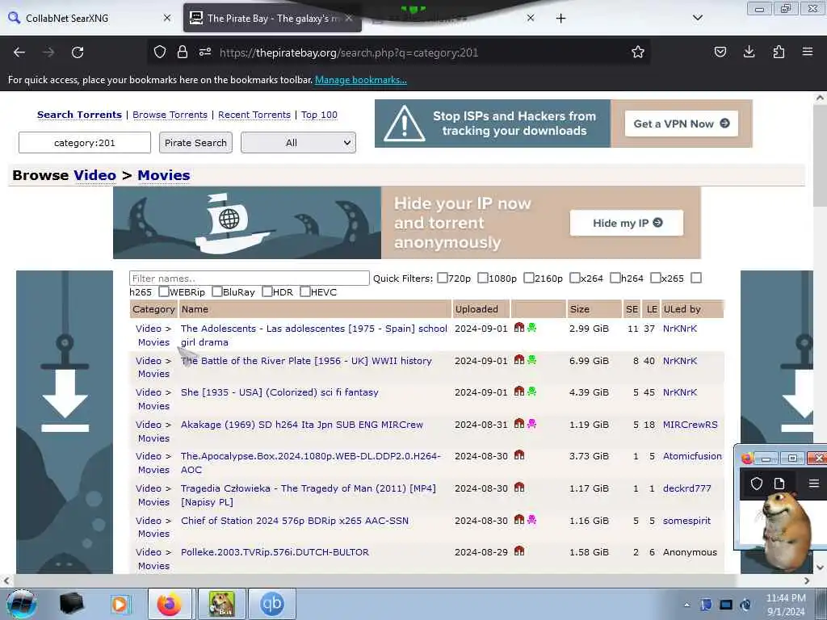The width and height of the screenshot is (827, 620).
Task: Click the shield icon in the small Firefox window
Action: pos(756,484)
